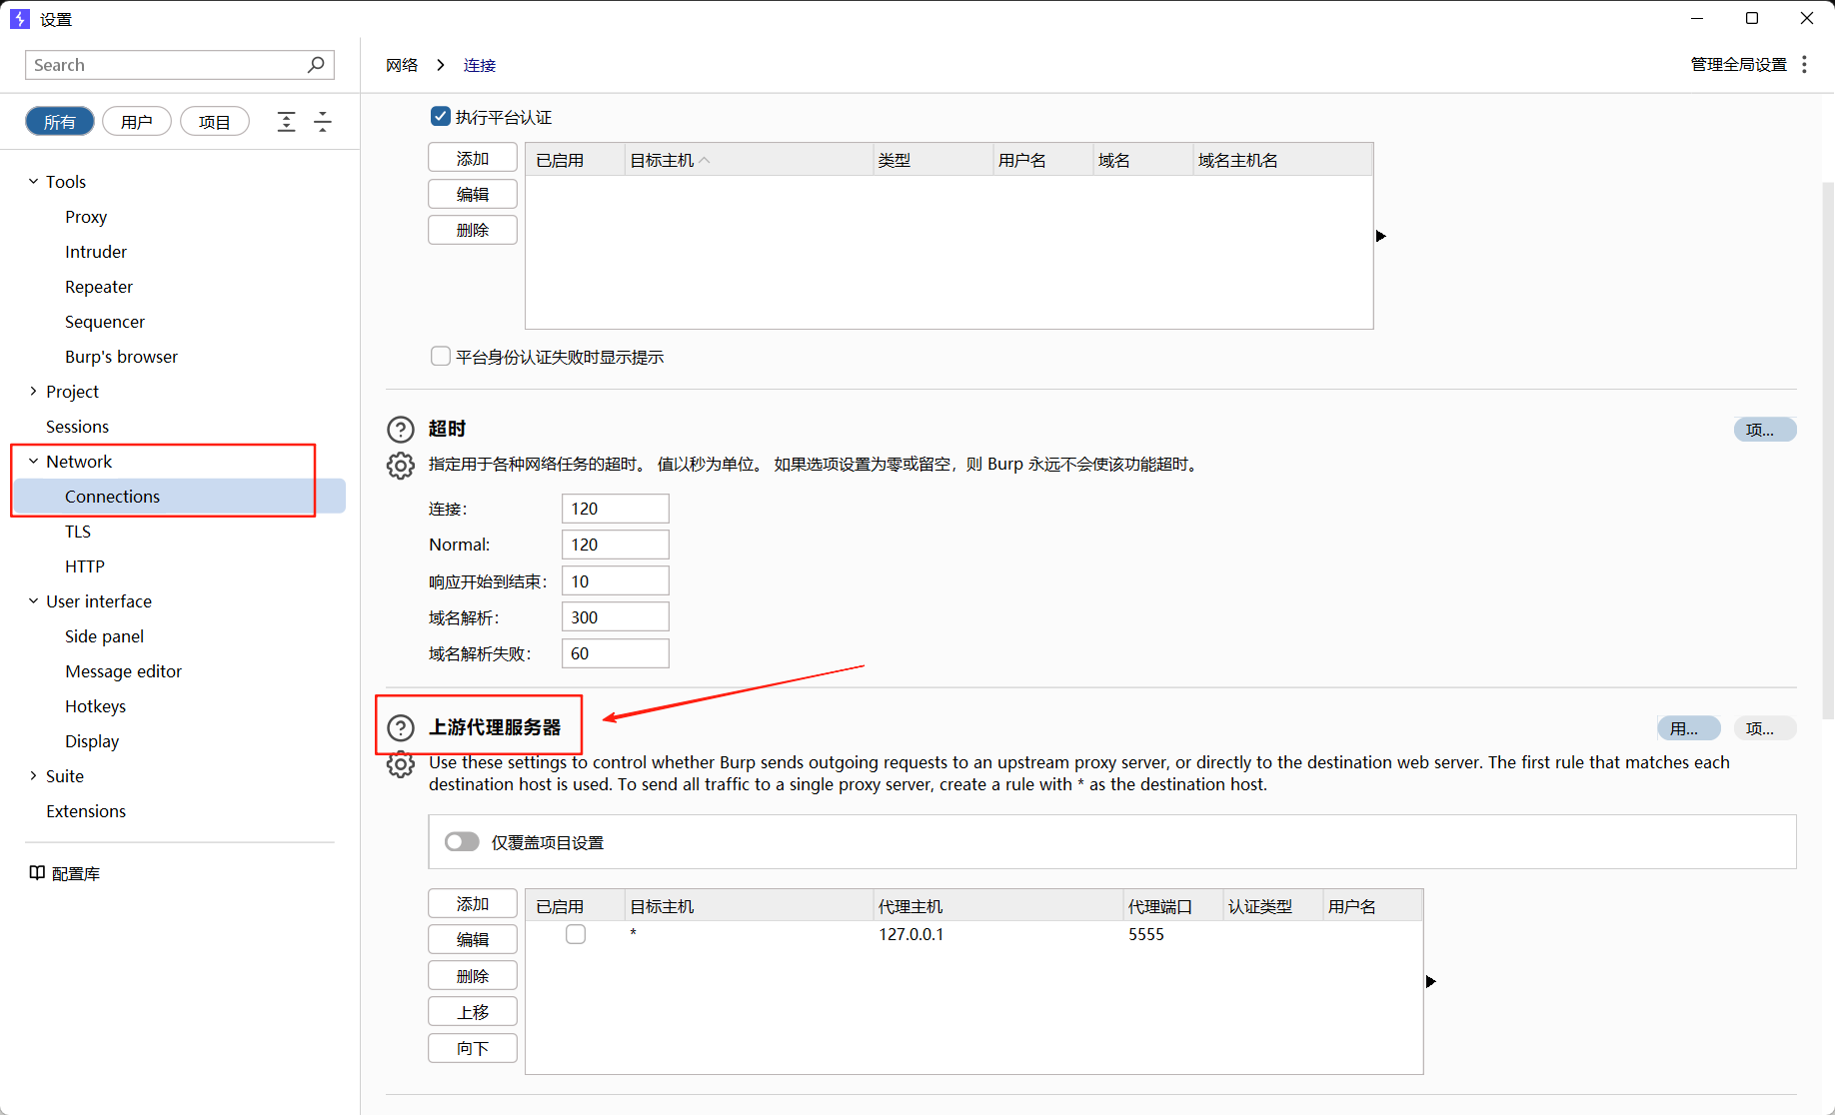
Task: Expand the Suite tree node
Action: click(x=33, y=776)
